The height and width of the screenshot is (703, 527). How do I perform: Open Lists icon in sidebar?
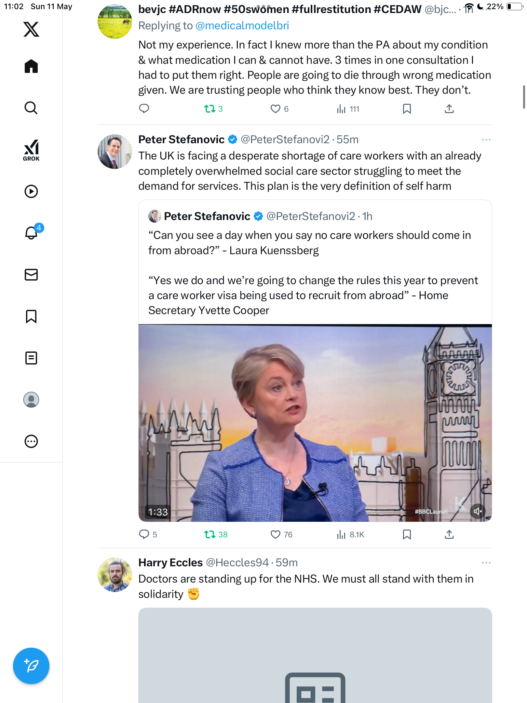[x=31, y=358]
